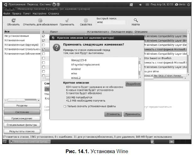This screenshot has width=194, height=155.
Task: Toggle the first package checkbox in list
Action: click(x=44, y=36)
